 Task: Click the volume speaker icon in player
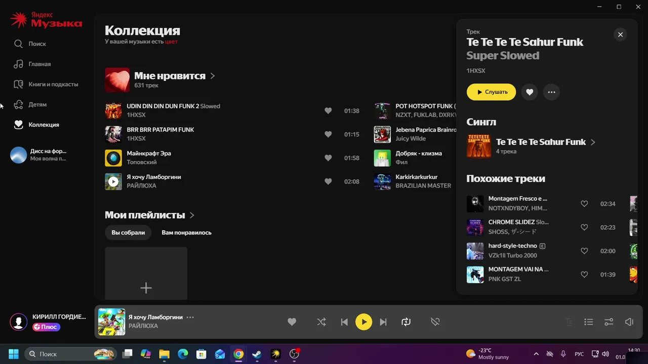(x=629, y=322)
